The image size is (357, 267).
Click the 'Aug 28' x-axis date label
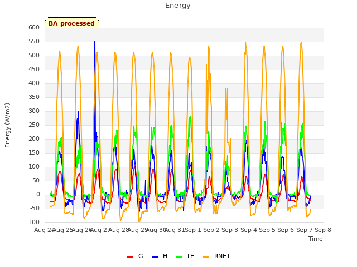[x=119, y=230]
